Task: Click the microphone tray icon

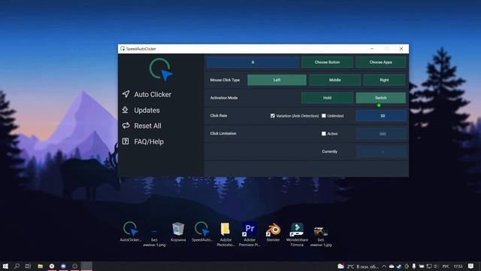Action: pyautogui.click(x=414, y=266)
